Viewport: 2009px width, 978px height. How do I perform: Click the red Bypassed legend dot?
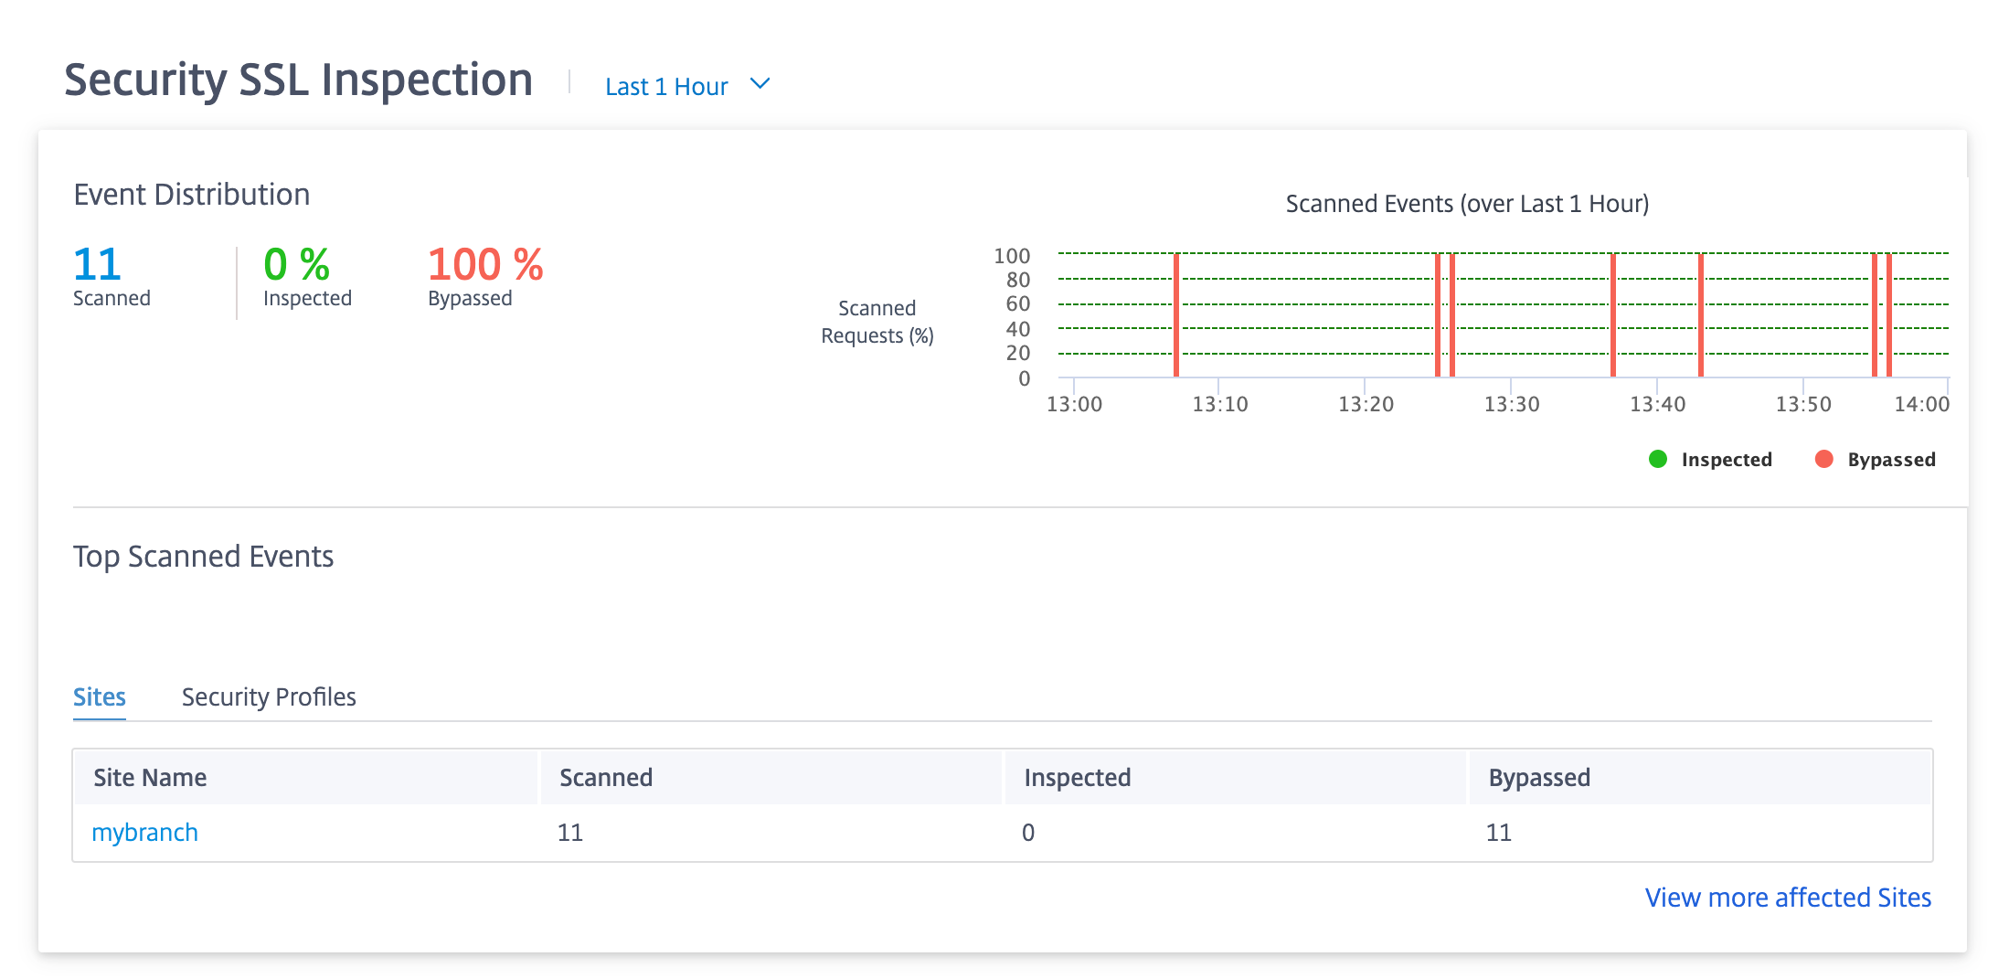coord(1823,459)
